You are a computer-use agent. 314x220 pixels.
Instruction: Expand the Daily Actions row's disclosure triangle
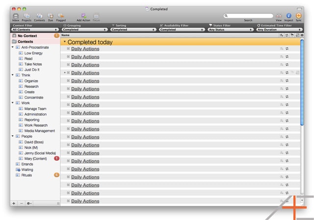click(65, 73)
